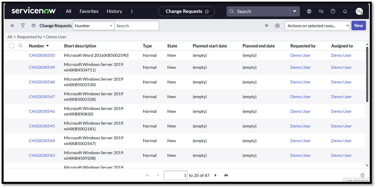Viewport: 376px width, 188px height.
Task: Go to the next page arrow
Action: pos(216,175)
